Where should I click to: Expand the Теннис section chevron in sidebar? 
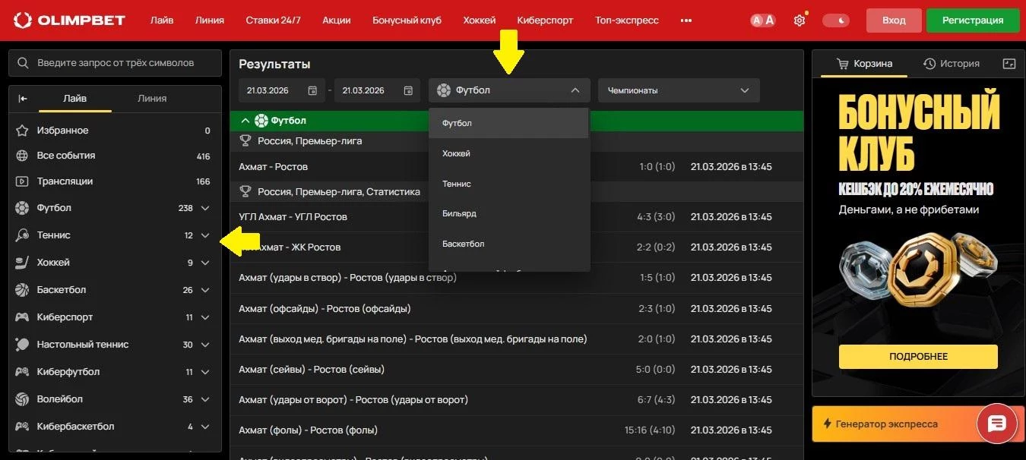[x=205, y=235]
